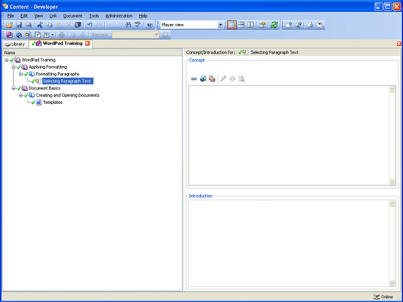Click the Concept pane scrollbar up arrow
Screen dimensions: 403x302
point(392,89)
